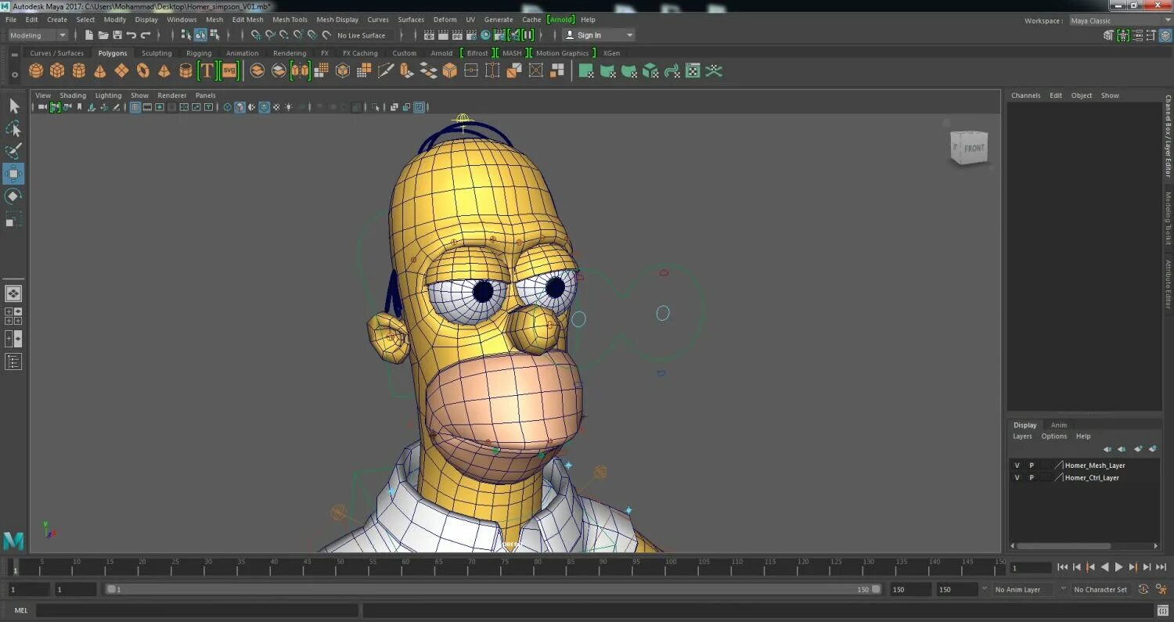Toggle playback P box on Homer_Mesh_Layer

coord(1031,466)
